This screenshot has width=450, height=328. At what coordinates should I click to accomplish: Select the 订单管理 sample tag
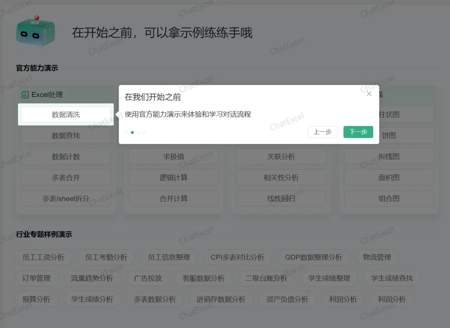pyautogui.click(x=36, y=278)
